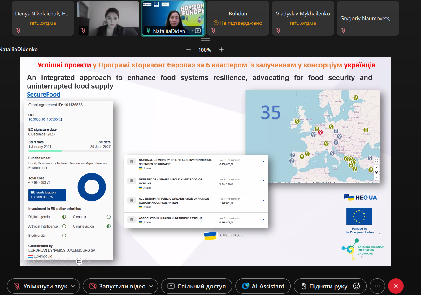Open audio options arrow next to Увімкнути звук
This screenshot has width=421, height=295.
(x=73, y=286)
